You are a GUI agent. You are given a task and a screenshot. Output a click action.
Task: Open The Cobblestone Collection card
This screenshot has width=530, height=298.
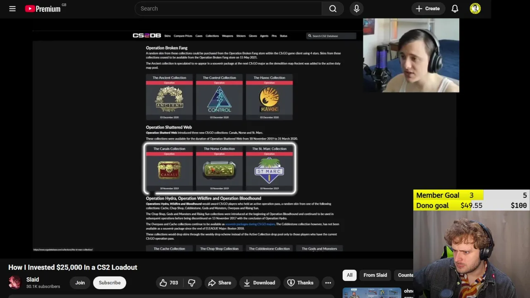point(269,248)
